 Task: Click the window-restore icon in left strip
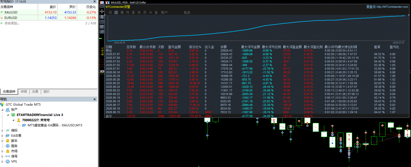(102, 31)
